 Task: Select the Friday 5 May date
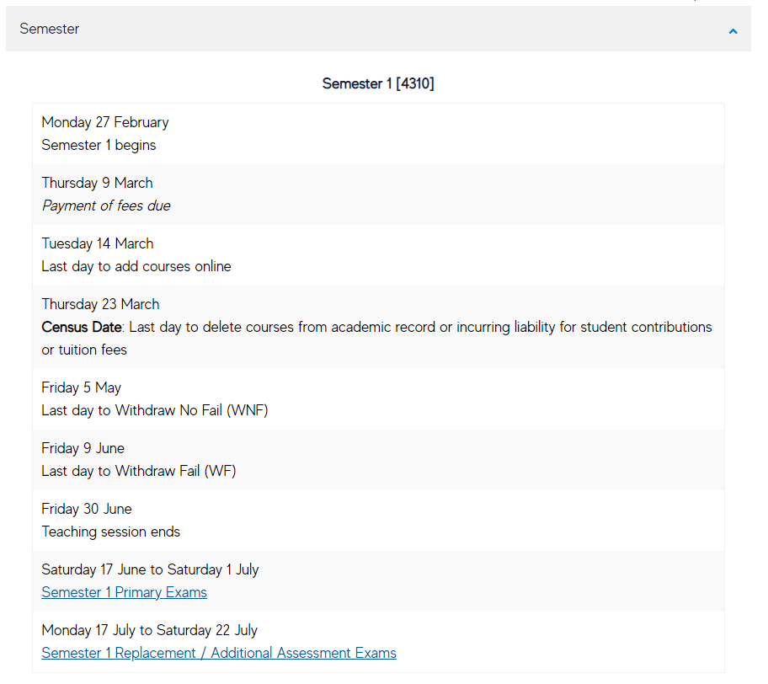coord(82,387)
